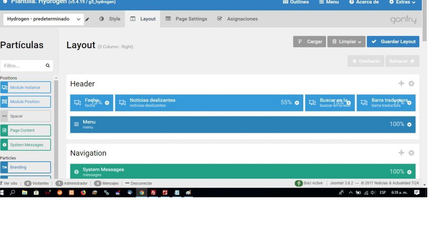Click Chrome icon in taskbar
The image size is (432, 242).
pyautogui.click(x=142, y=193)
